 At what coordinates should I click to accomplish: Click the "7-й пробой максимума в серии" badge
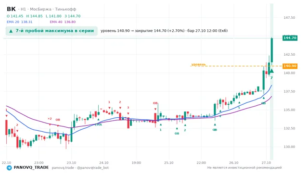(51, 31)
